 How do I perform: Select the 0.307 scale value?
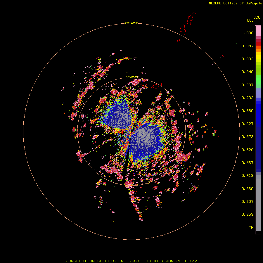(x=248, y=202)
